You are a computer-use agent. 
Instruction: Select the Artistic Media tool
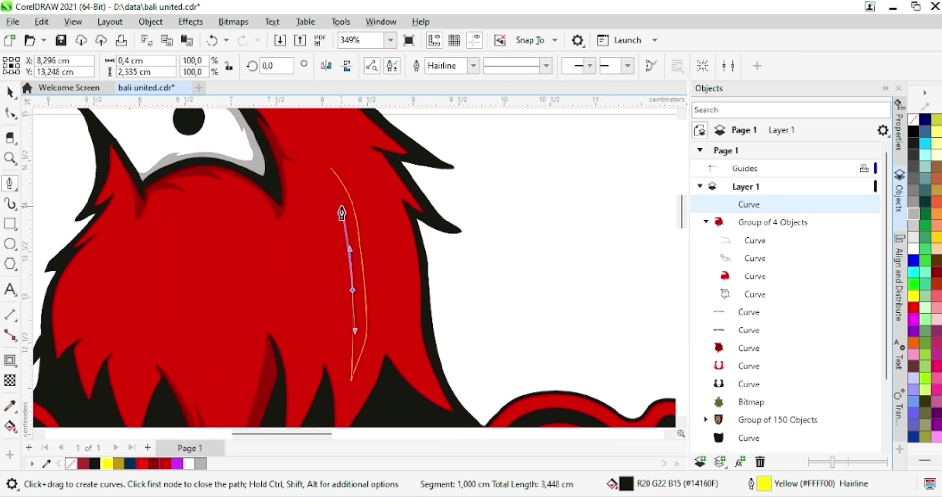(10, 203)
